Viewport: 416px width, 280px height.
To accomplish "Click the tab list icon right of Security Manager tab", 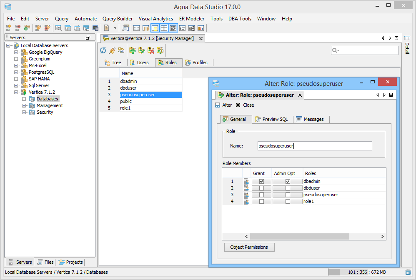I will 396,38.
